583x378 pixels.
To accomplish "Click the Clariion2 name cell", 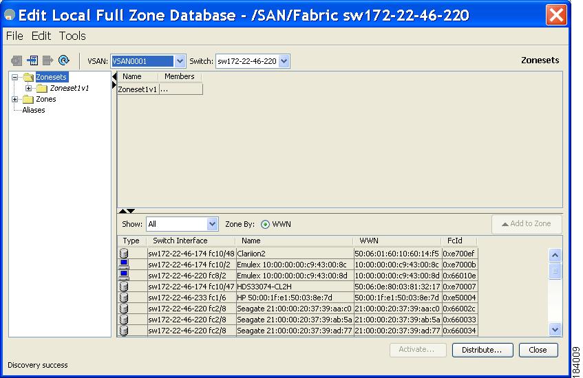I will (295, 254).
